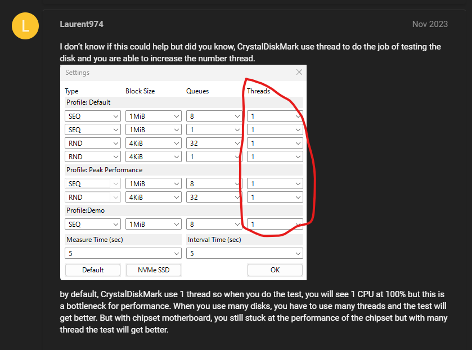This screenshot has height=350, width=472.
Task: Close the Settings dialog with the X
Action: (x=299, y=72)
